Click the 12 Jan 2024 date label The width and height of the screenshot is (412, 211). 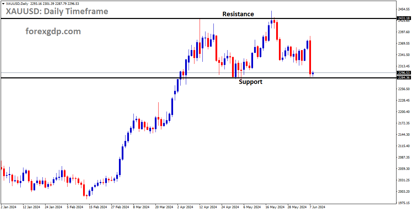point(31,207)
